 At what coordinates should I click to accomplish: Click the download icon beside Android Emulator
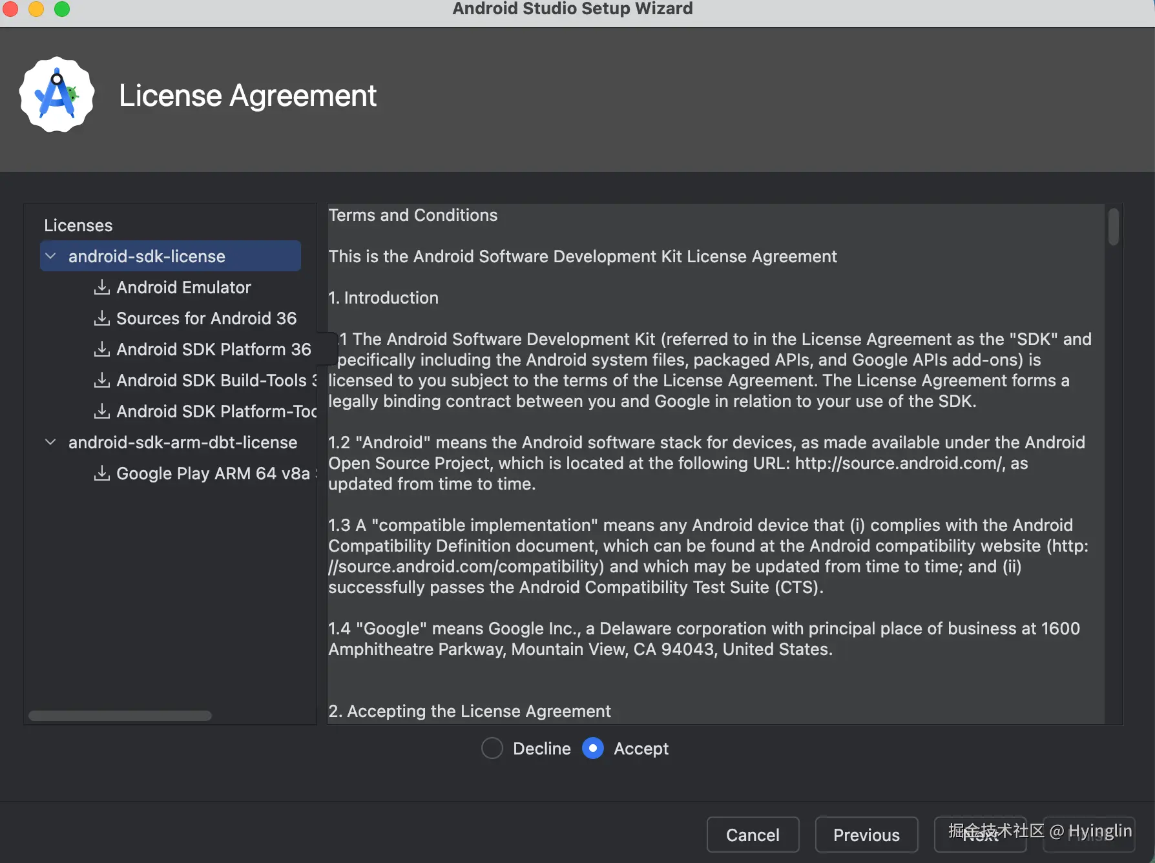(101, 287)
